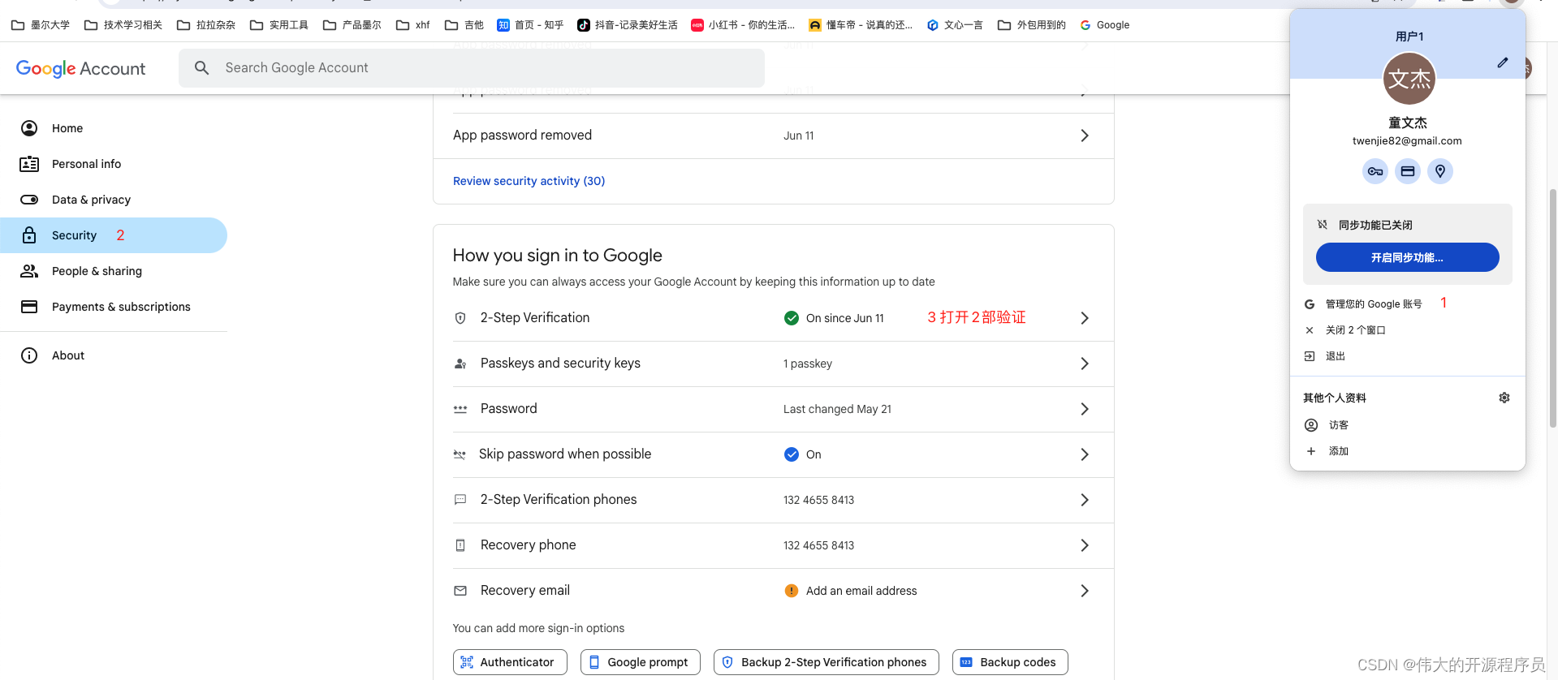Click green check On since Jun 11

pos(792,318)
